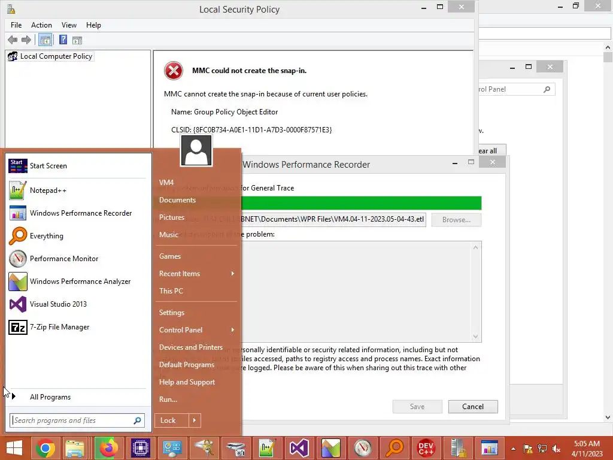Viewport: 613px width, 460px height.
Task: Open the Action menu in Local Security Policy
Action: [x=41, y=25]
